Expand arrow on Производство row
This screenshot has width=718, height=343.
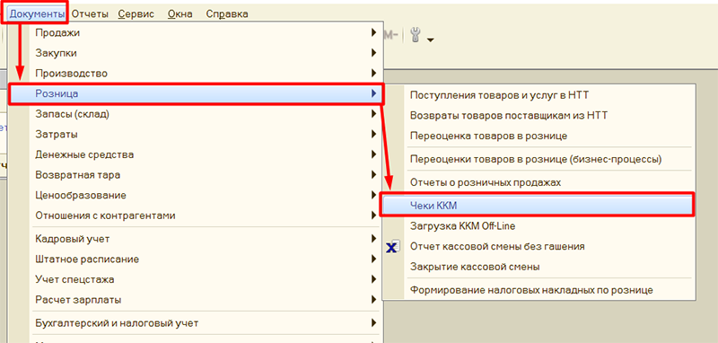[374, 73]
